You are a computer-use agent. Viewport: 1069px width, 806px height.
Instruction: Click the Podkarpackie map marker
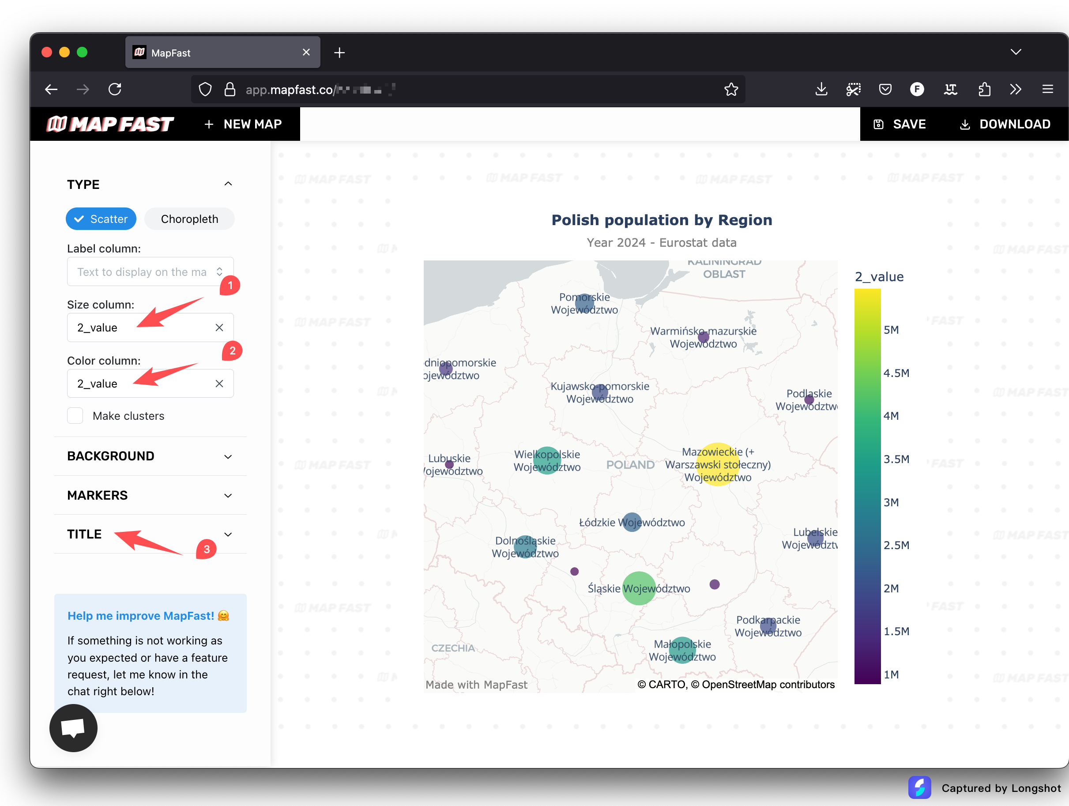[x=768, y=626]
